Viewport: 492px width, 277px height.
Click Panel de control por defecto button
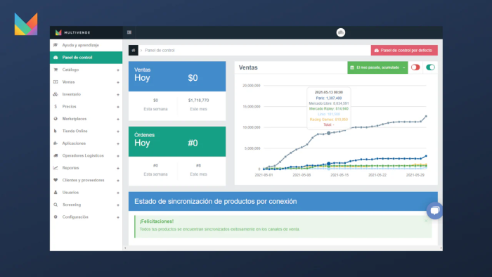coord(404,50)
